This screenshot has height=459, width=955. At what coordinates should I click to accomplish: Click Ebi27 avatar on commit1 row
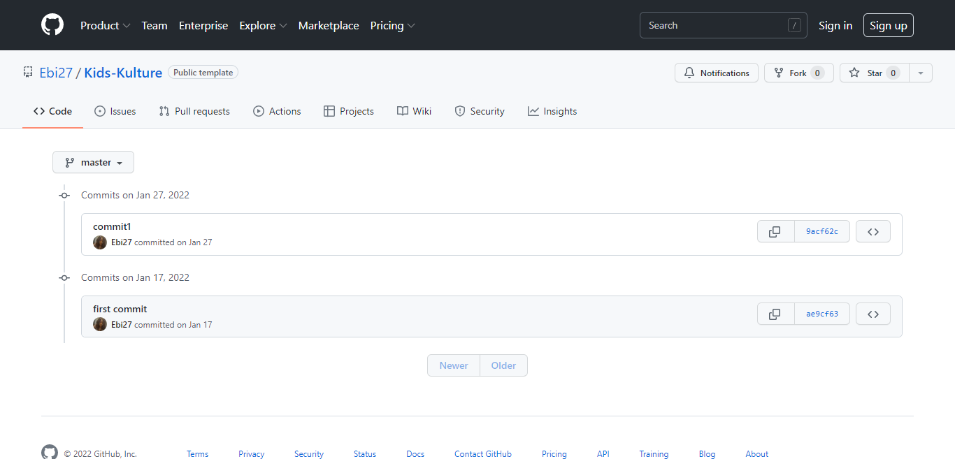pos(100,242)
